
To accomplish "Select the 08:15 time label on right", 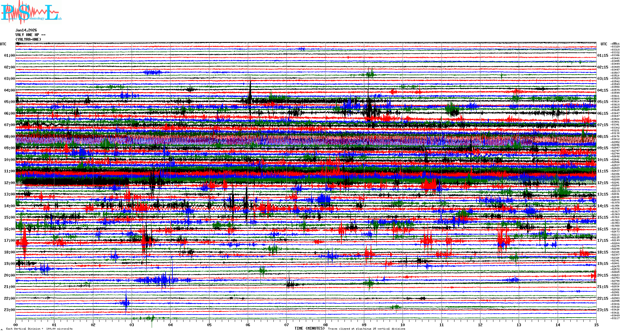I will point(602,137).
